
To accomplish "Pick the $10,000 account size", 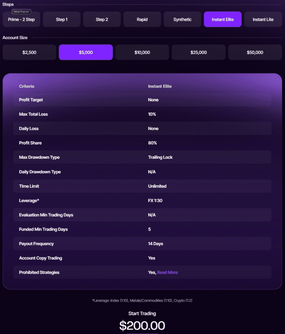I will [x=142, y=52].
